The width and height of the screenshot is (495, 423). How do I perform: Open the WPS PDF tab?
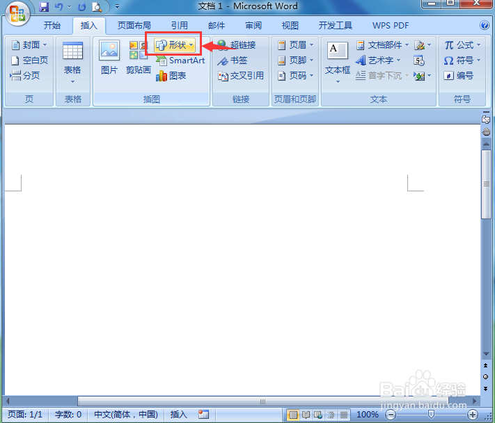391,25
